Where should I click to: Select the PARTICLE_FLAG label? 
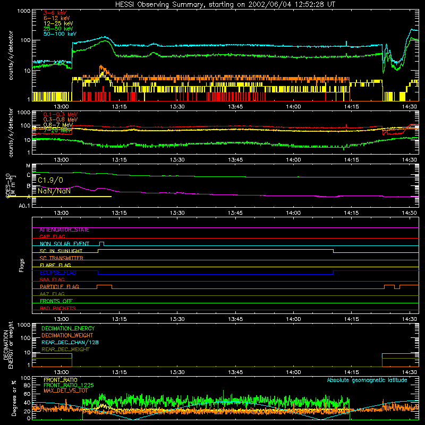59,287
